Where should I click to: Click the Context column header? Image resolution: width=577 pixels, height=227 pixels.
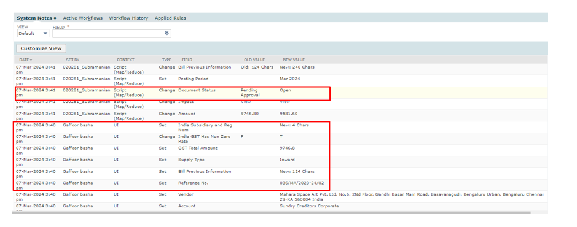(x=125, y=60)
